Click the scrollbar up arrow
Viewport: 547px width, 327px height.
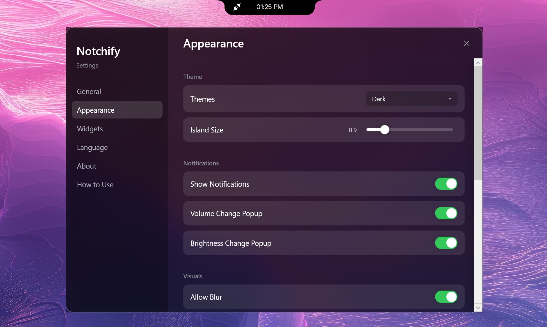(478, 63)
